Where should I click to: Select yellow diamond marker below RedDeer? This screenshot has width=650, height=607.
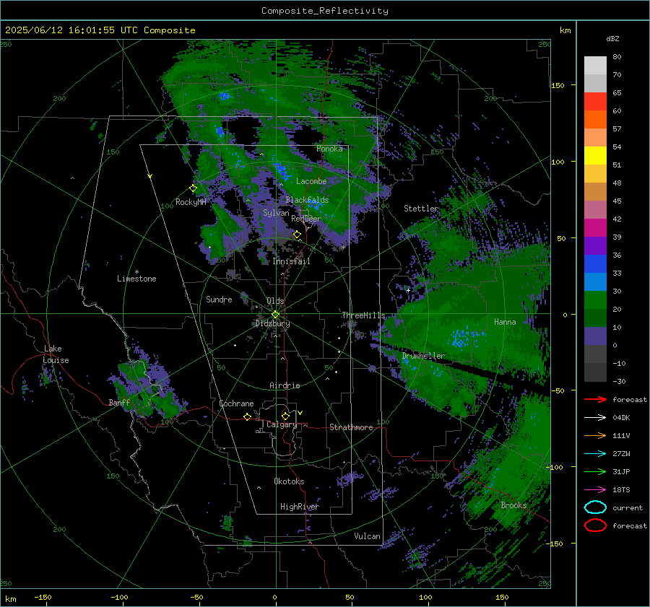297,235
